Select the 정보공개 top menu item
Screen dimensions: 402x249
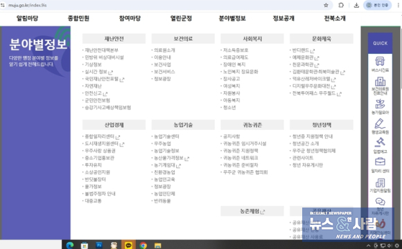[x=283, y=19]
